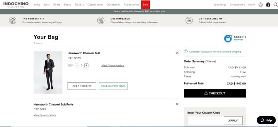
Task: Click the Get Measured Up tape icon
Action: pyautogui.click(x=189, y=20)
